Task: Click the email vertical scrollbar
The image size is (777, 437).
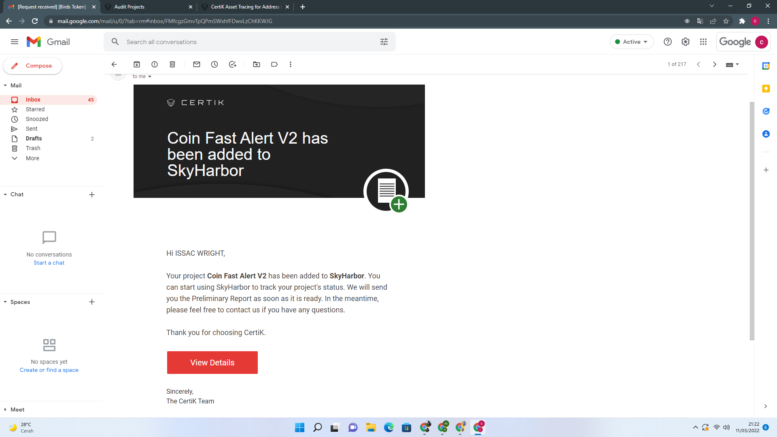Action: [x=752, y=221]
